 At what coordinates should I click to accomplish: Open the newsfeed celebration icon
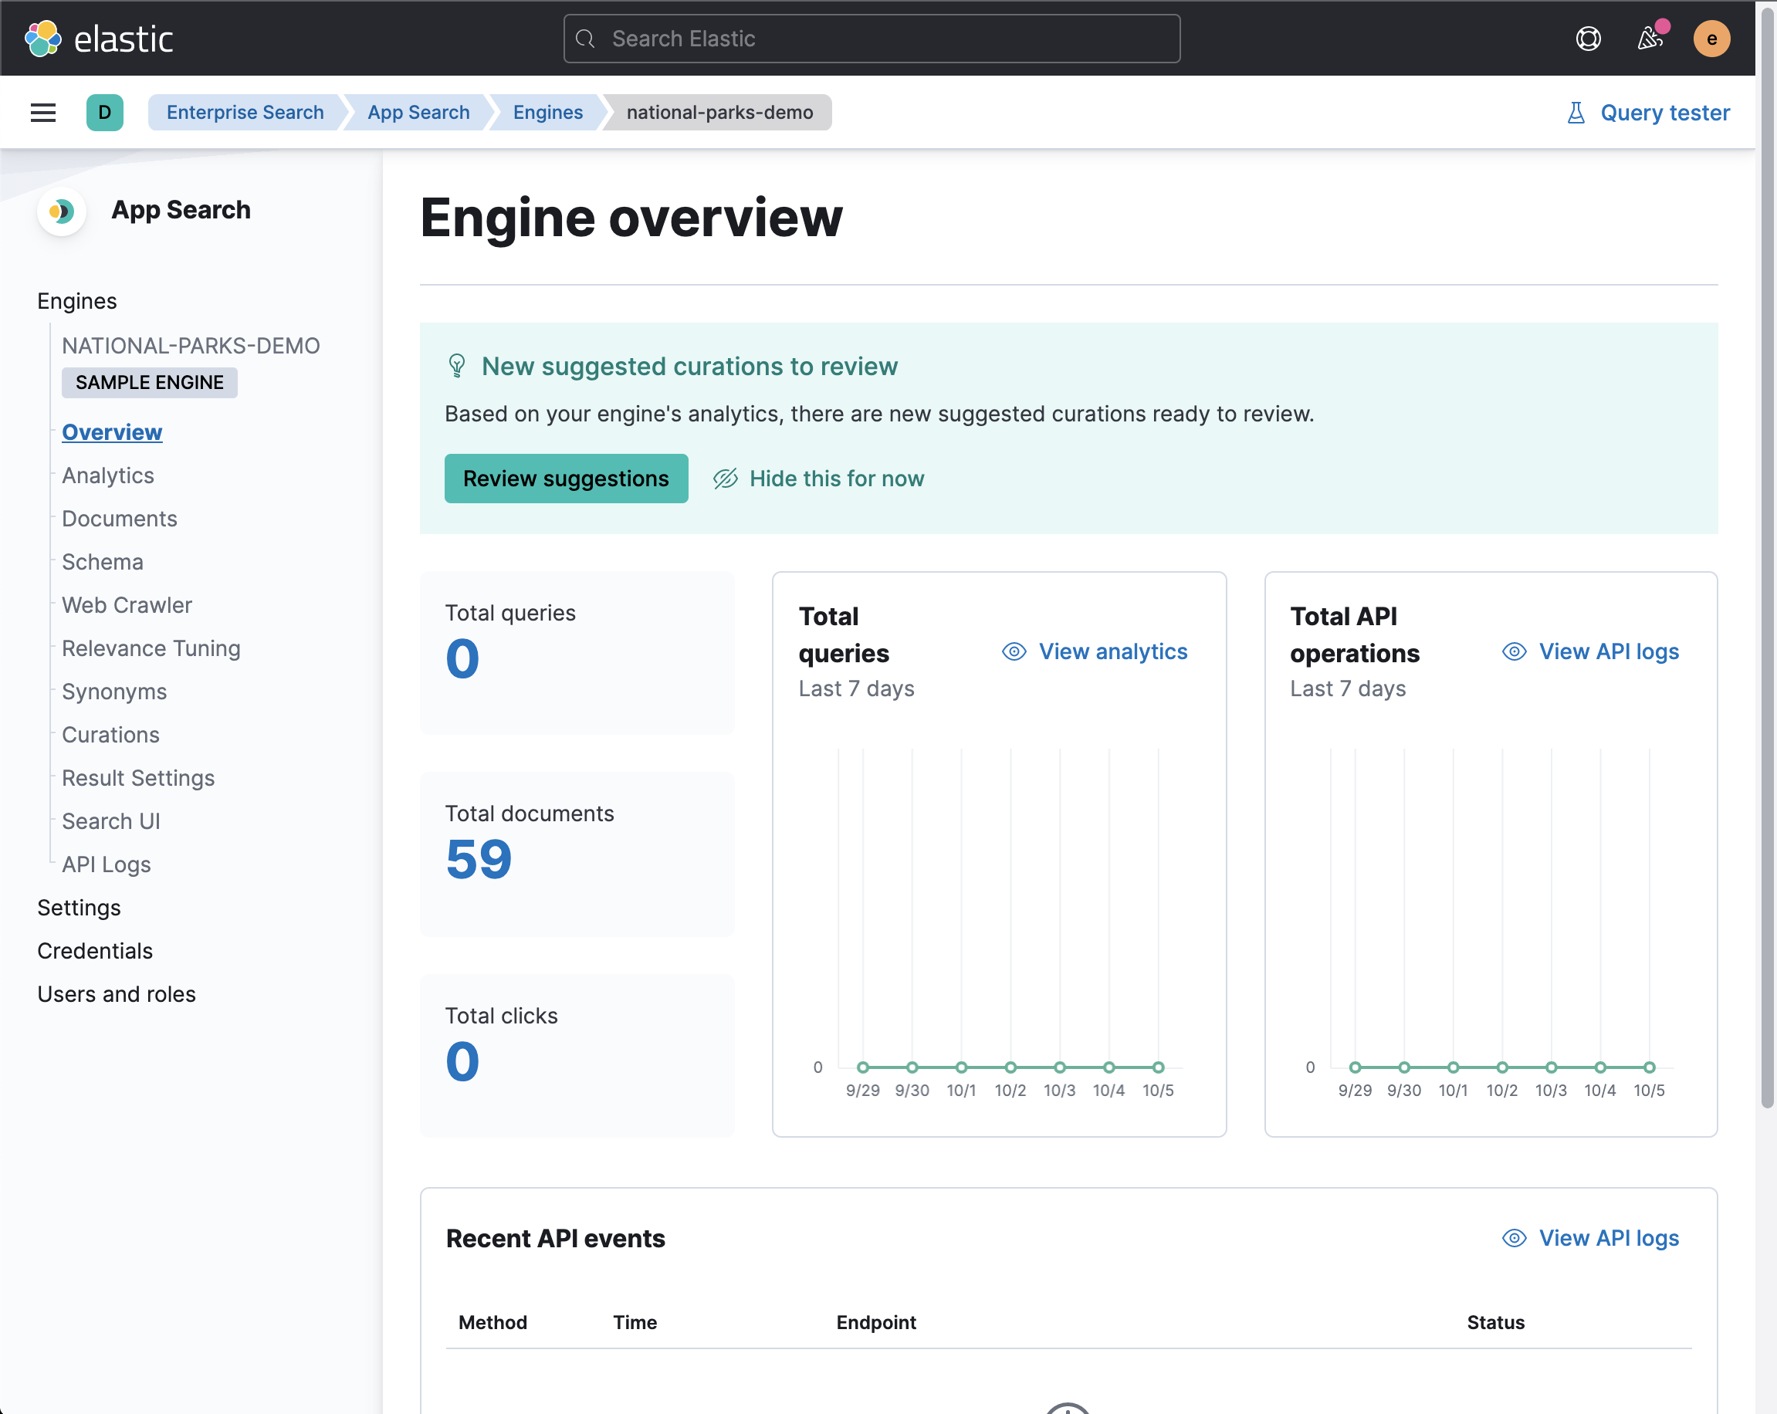pos(1650,39)
